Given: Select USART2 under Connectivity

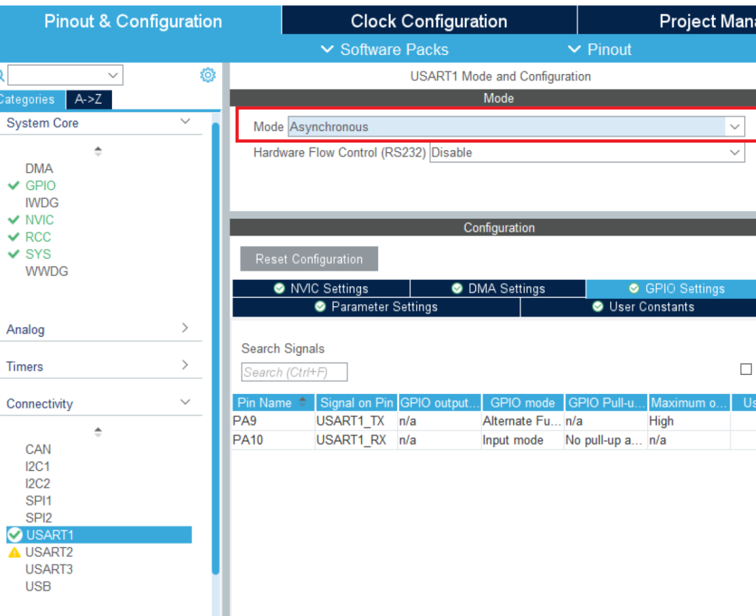Looking at the screenshot, I should tap(49, 552).
